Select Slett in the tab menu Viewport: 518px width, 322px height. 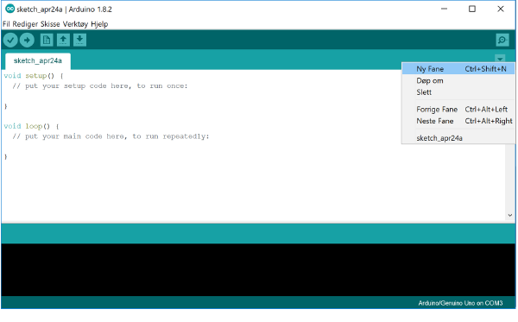(458, 92)
